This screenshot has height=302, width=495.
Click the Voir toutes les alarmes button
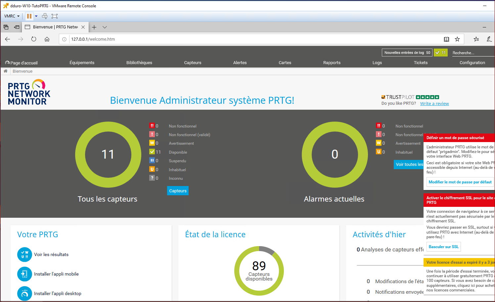coord(409,165)
